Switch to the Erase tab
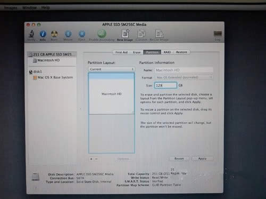Viewport: 266px width, 199px height. (137, 52)
